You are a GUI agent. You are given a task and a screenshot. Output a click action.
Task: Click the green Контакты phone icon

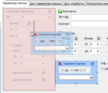click(x=60, y=11)
